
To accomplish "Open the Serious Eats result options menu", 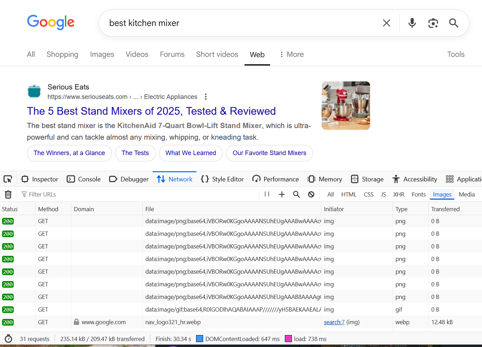I will [x=206, y=97].
